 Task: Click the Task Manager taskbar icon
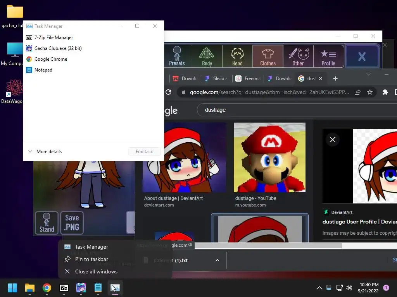click(115, 288)
